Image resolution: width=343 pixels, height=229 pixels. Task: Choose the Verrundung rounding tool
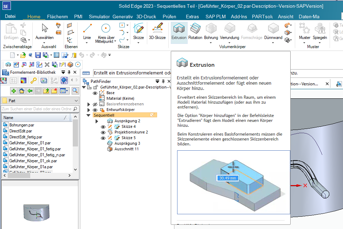(229, 32)
